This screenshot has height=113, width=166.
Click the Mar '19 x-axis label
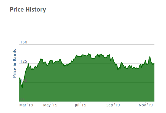coord(26,105)
